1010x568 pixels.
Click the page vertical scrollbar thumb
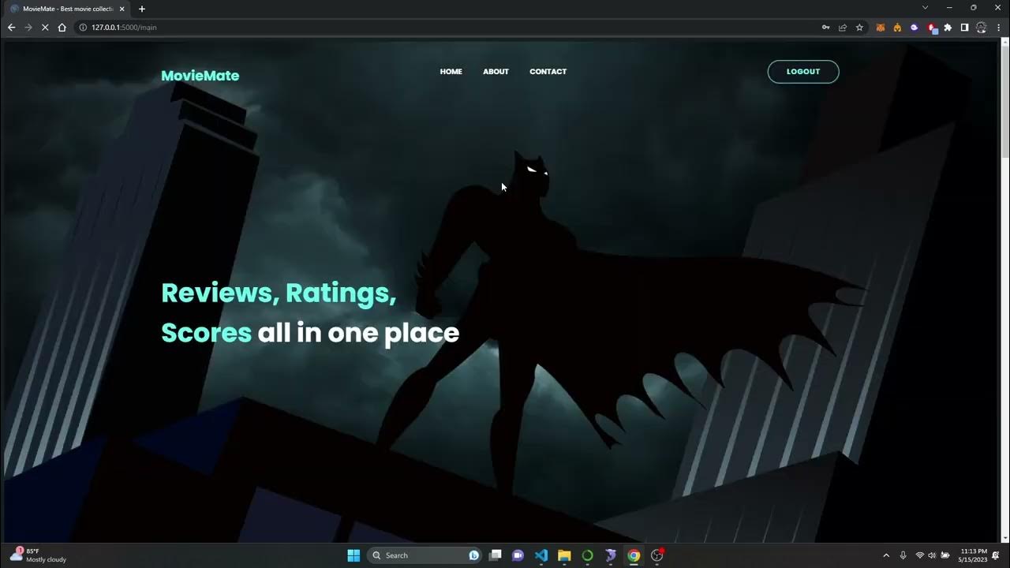1004,103
